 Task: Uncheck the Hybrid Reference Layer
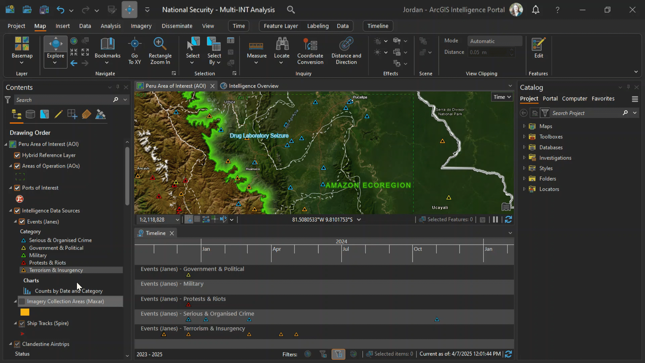(x=17, y=155)
